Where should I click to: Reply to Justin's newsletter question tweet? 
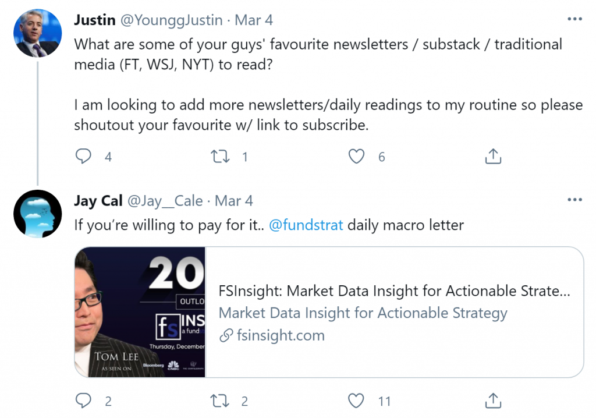click(x=83, y=156)
